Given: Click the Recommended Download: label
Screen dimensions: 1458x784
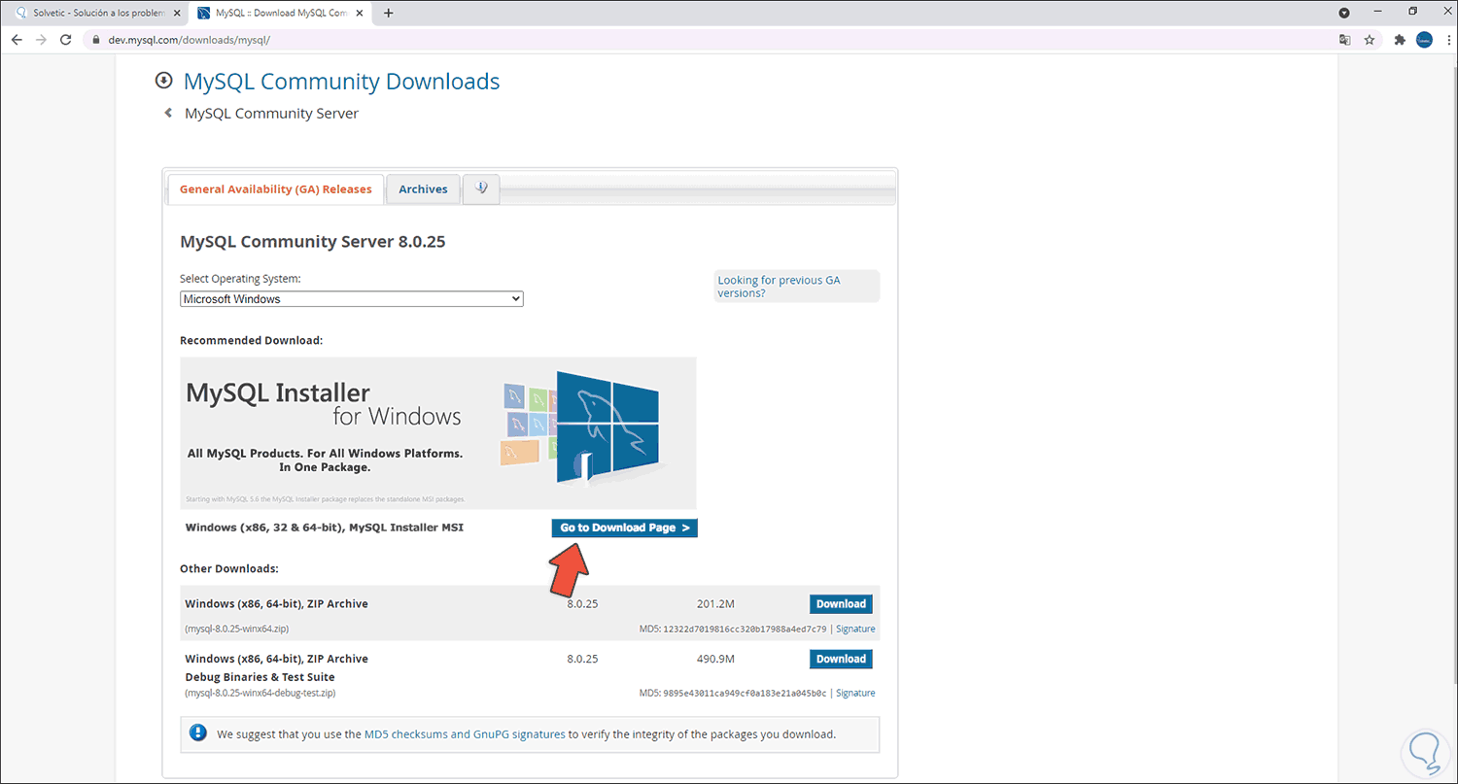Looking at the screenshot, I should pyautogui.click(x=251, y=341).
